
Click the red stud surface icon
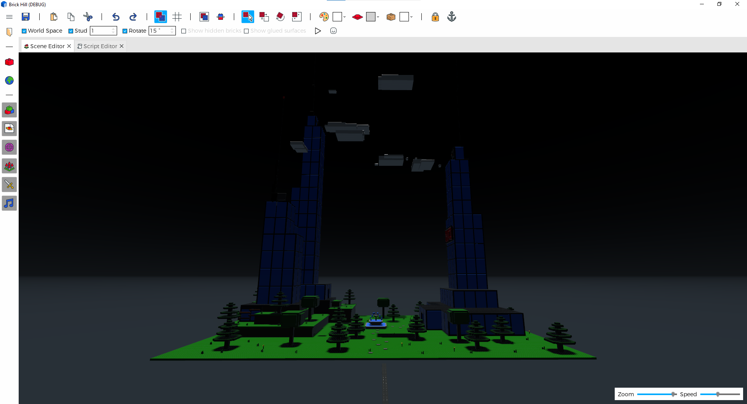click(x=357, y=17)
